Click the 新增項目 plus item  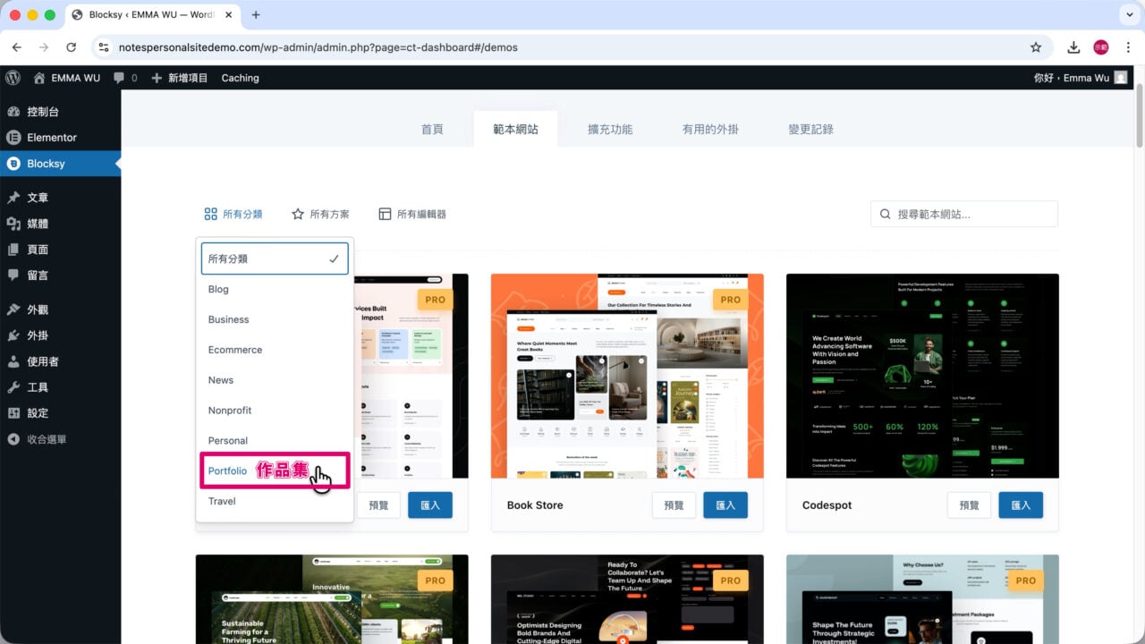pyautogui.click(x=179, y=78)
